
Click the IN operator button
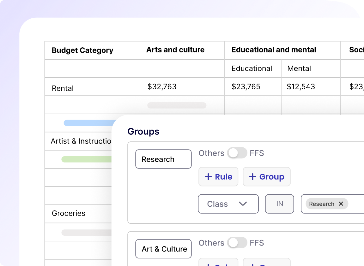(x=280, y=204)
